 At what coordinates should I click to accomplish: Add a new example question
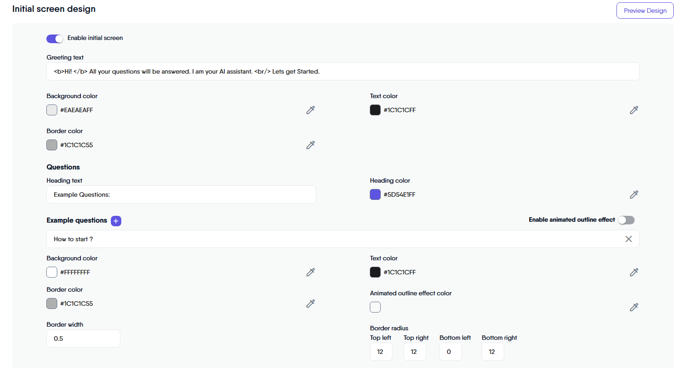tap(116, 221)
